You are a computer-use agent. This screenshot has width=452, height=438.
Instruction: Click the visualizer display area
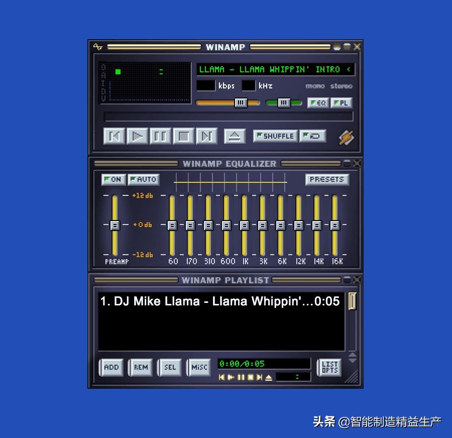tap(145, 82)
